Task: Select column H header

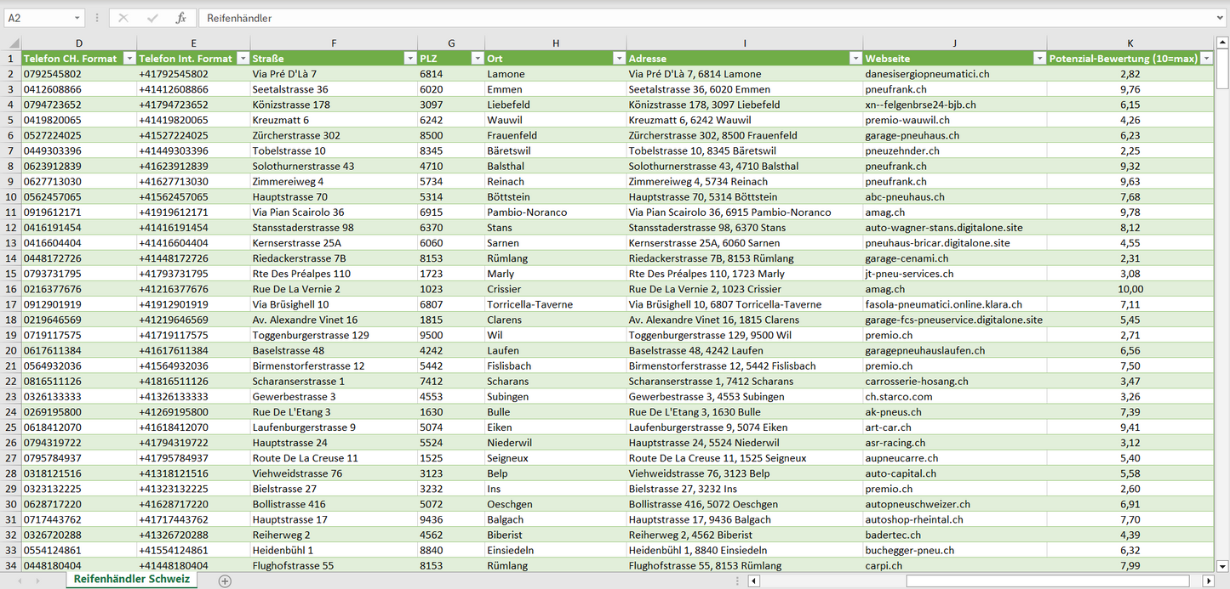Action: (x=555, y=43)
